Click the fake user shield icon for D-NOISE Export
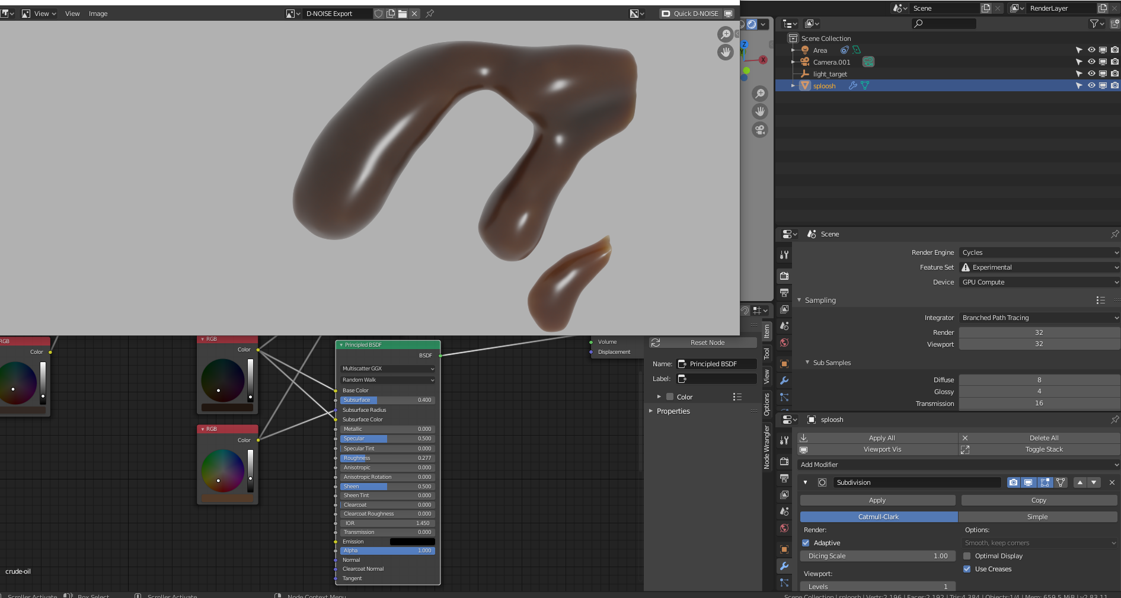This screenshot has height=598, width=1121. click(x=378, y=14)
